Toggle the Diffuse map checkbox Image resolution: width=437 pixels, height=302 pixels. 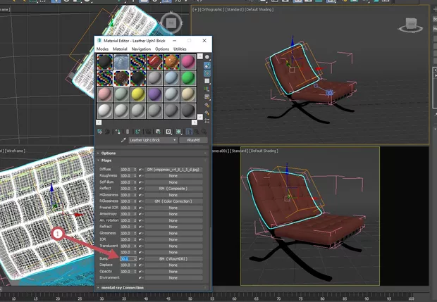[141, 170]
